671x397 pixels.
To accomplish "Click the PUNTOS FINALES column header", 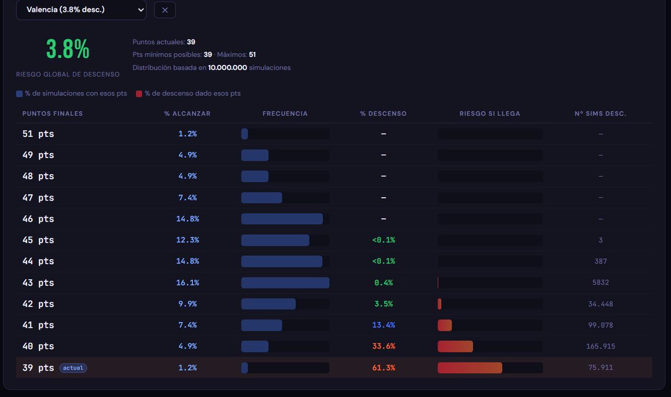I will (x=53, y=113).
